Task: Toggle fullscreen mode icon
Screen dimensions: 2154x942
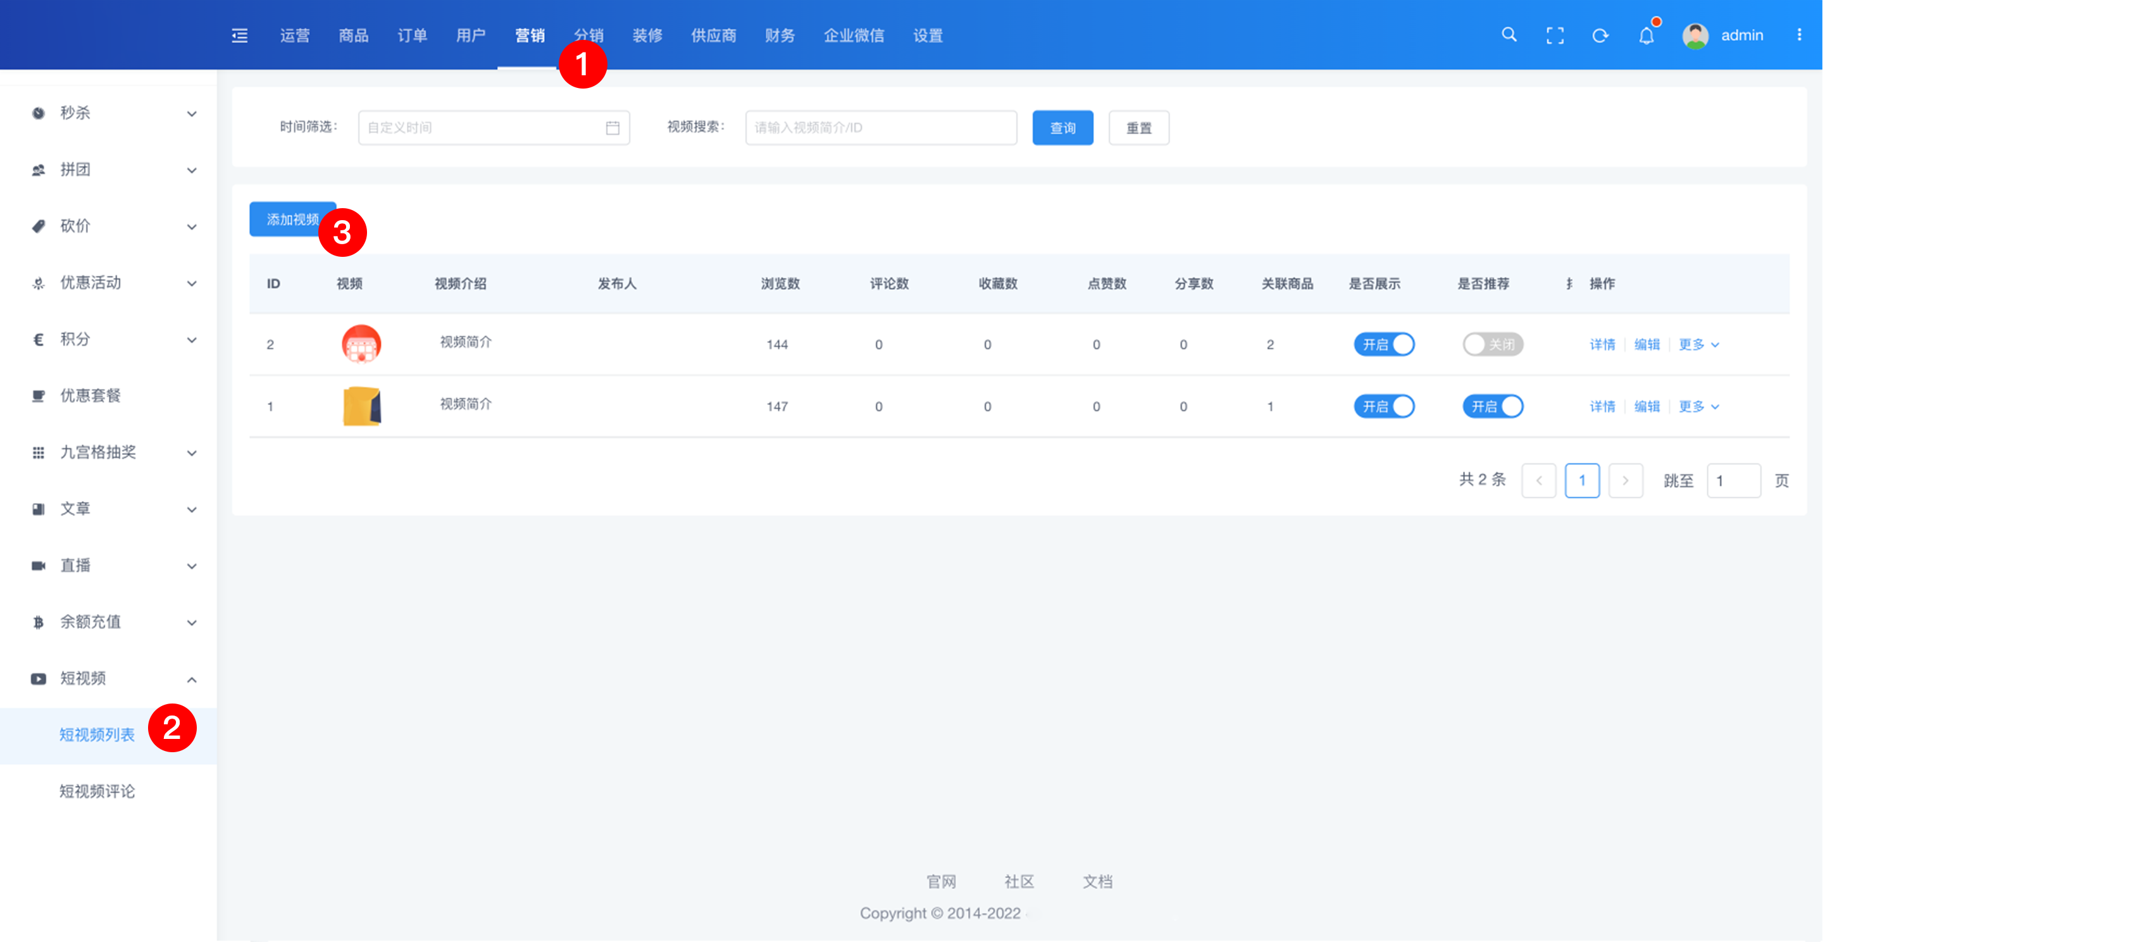Action: (x=1555, y=35)
